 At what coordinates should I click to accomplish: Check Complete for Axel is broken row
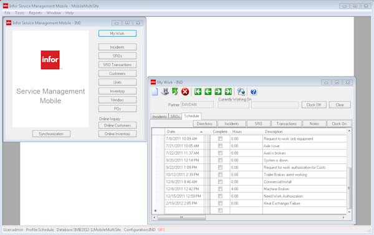tap(220, 153)
